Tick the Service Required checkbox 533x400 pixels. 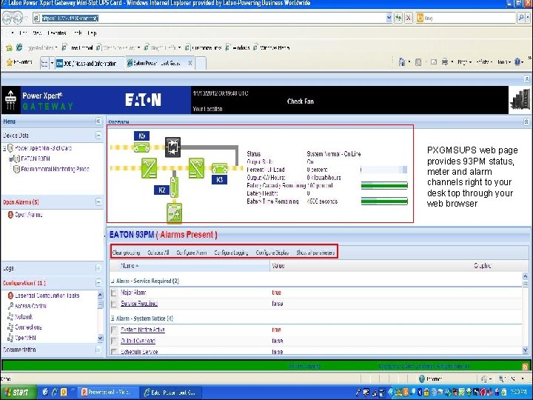(x=114, y=304)
